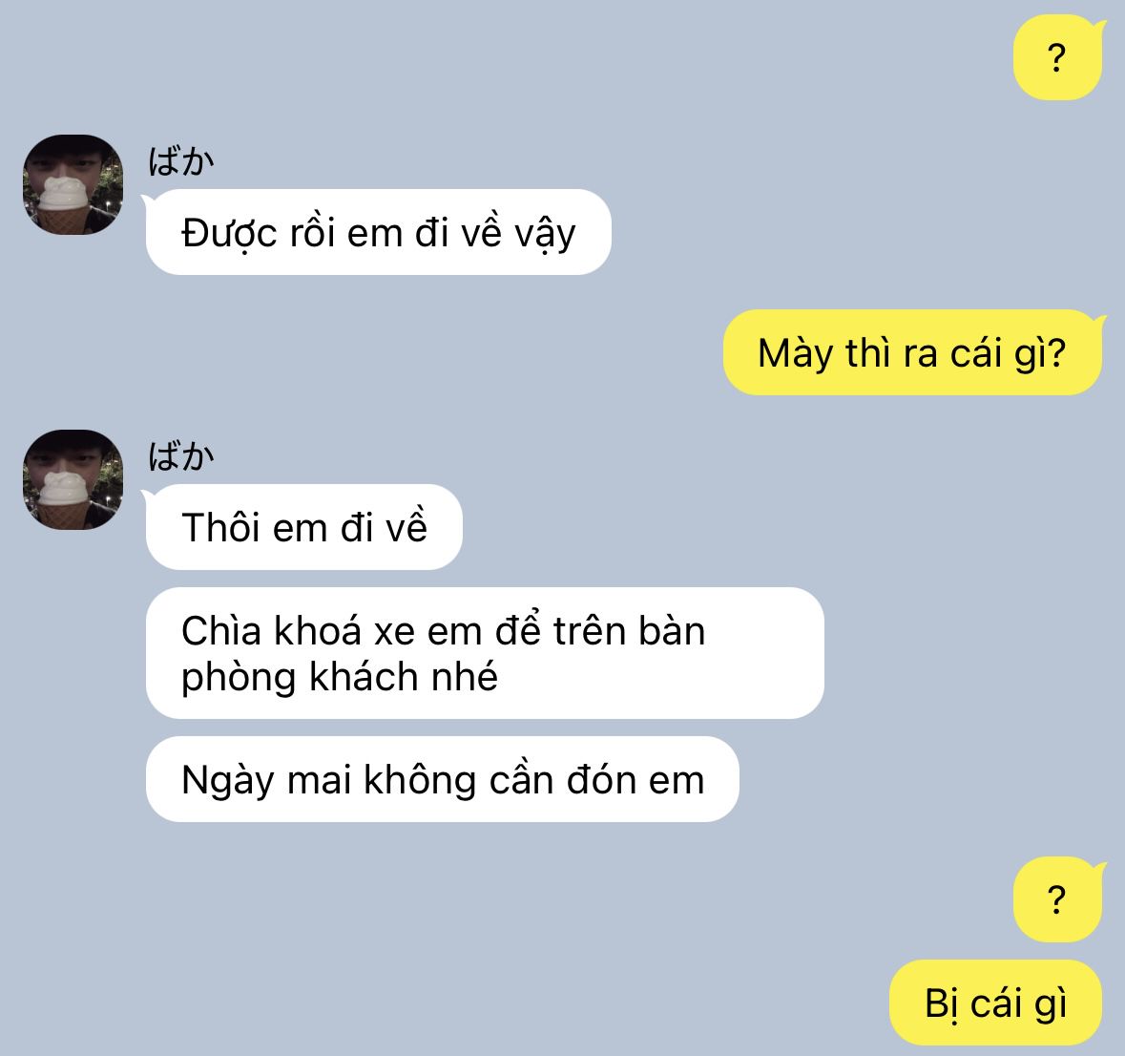
Task: Tap sender name ばか above 'Được rồi em đi về vậy'
Action: click(x=180, y=160)
